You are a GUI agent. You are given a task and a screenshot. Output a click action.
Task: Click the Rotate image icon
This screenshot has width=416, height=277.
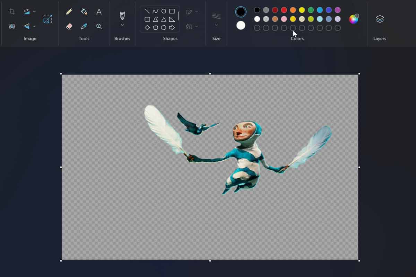tap(27, 11)
